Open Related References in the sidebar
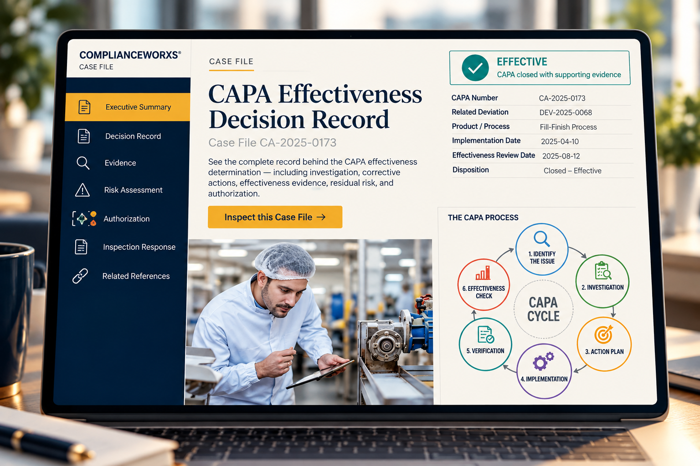 tap(124, 276)
